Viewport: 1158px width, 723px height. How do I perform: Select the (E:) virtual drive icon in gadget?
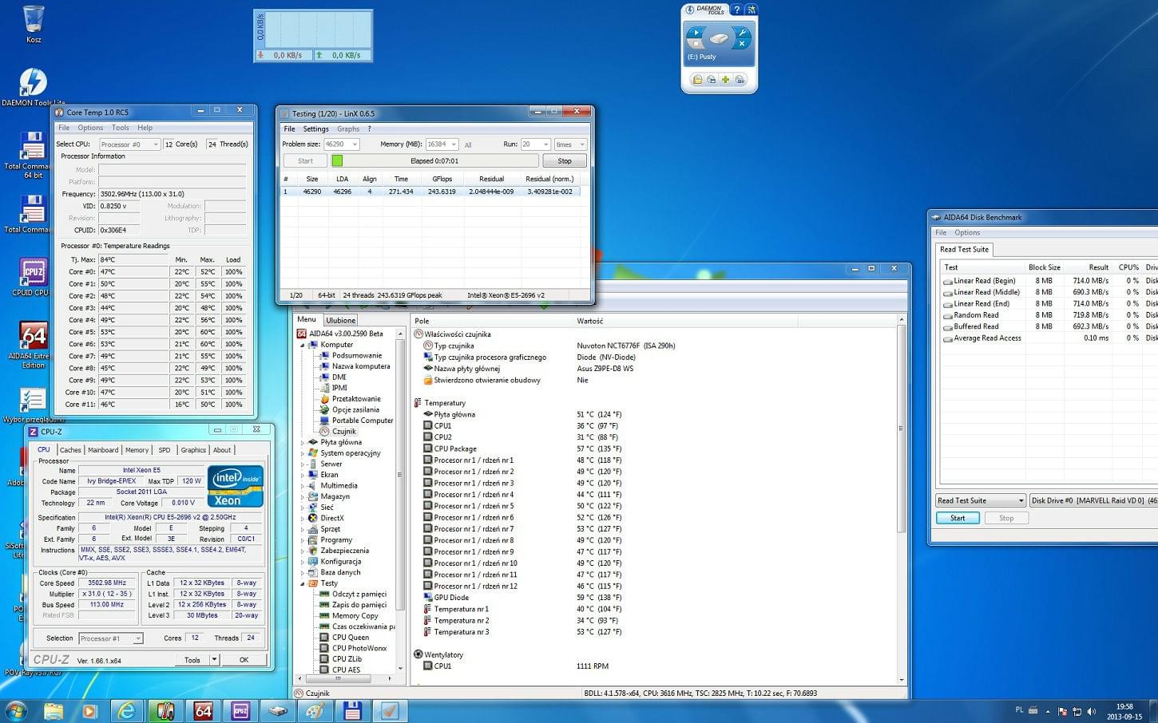click(x=719, y=38)
